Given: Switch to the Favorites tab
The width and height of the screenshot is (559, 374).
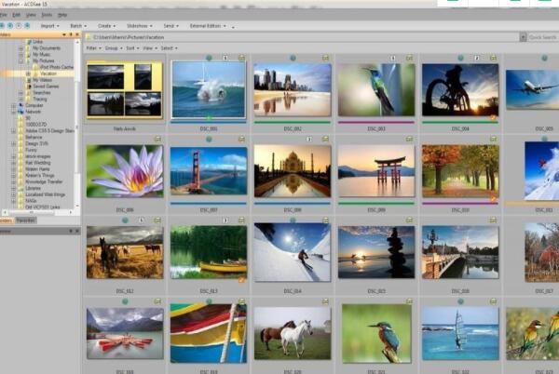Looking at the screenshot, I should (x=25, y=220).
